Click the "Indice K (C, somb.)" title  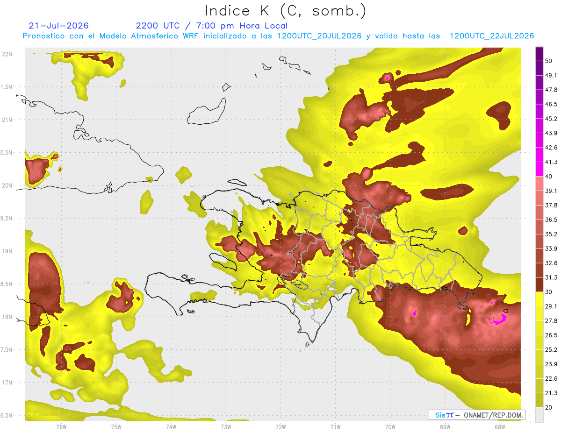[x=285, y=11]
